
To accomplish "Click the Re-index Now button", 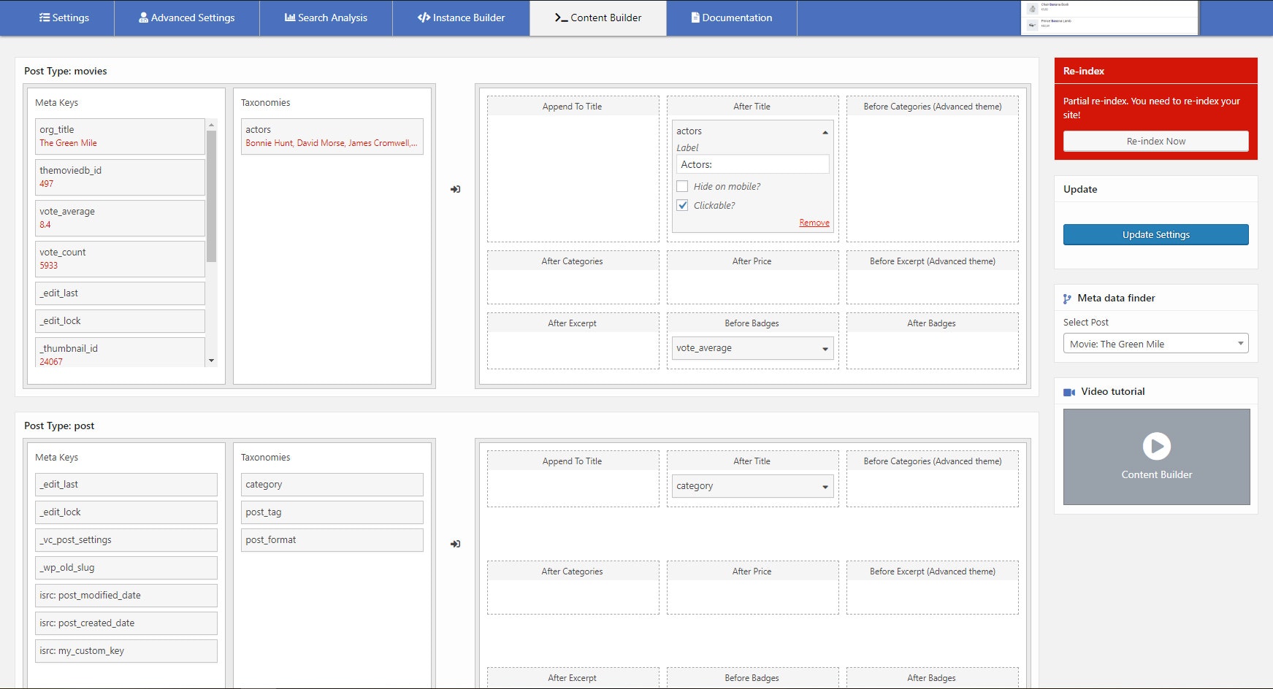I will [x=1155, y=141].
